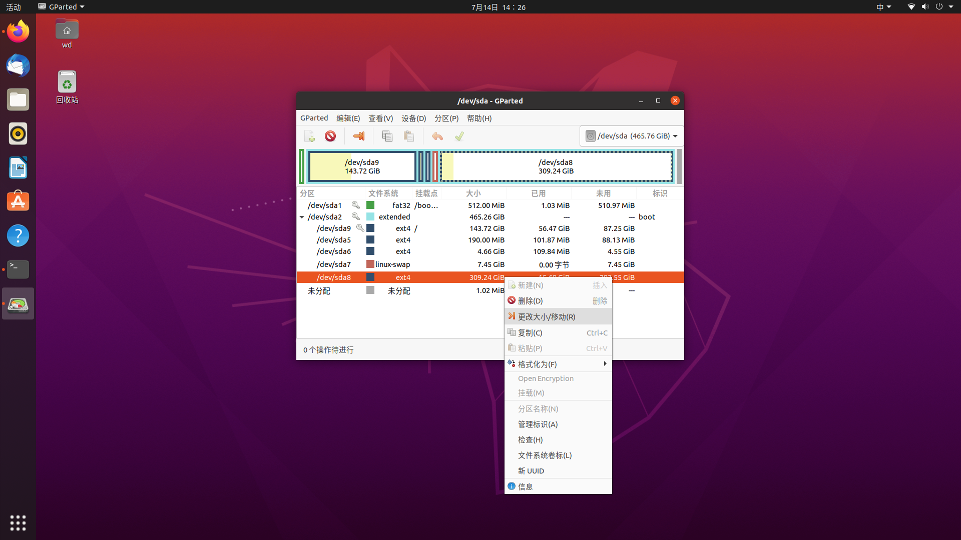The image size is (961, 540).
Task: Select /dev/sda9 in the graphical partition bar
Action: (x=362, y=166)
